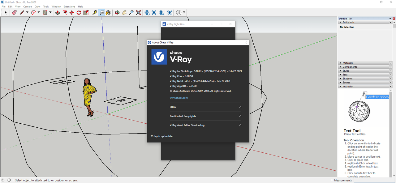Viewport: 396px width, 183px height.
Task: Click the Chaos V-Ray logo
Action: click(x=159, y=57)
